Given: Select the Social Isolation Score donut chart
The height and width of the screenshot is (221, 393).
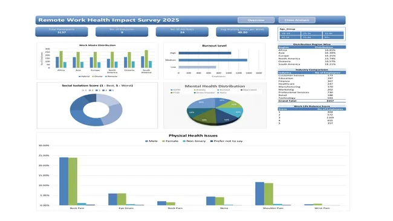Looking at the screenshot, I should pos(96,110).
